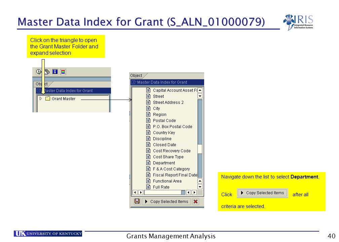This screenshot has width=339, height=242.
Task: Click the document icon next to Street
Action: pyautogui.click(x=148, y=96)
